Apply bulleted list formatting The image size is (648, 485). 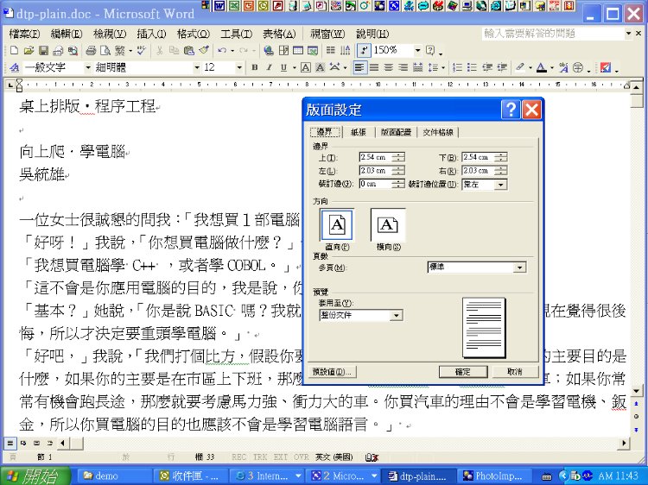pos(472,67)
